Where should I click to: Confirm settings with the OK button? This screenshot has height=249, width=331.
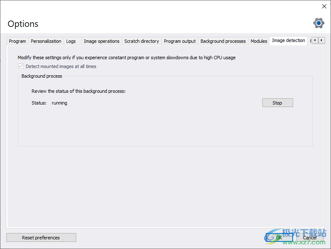(x=279, y=238)
